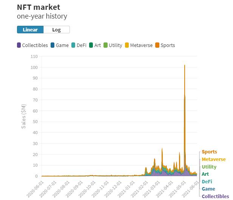The width and height of the screenshot is (233, 200).
Task: Click the purple Collectibles legend swatch
Action: click(19, 45)
